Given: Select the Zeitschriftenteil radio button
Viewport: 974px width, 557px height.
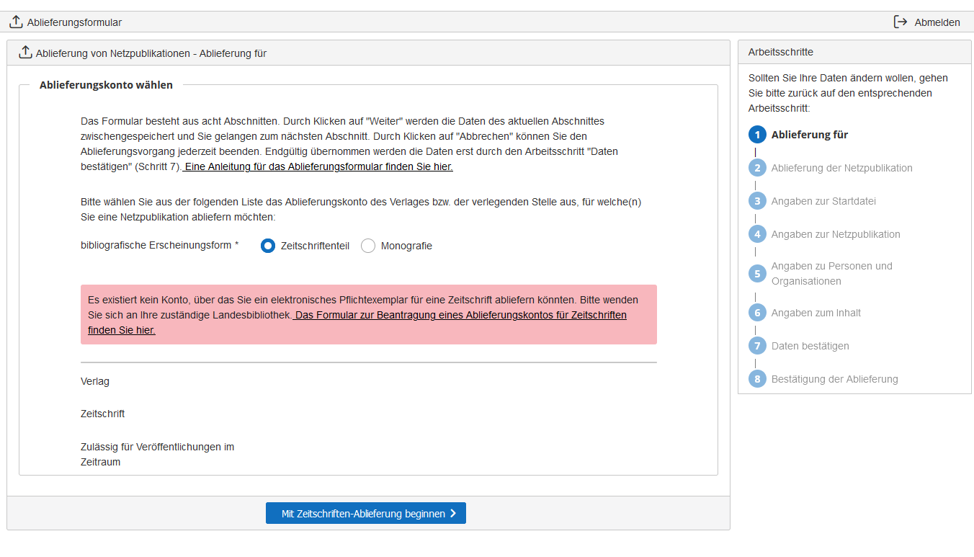Looking at the screenshot, I should 268,246.
